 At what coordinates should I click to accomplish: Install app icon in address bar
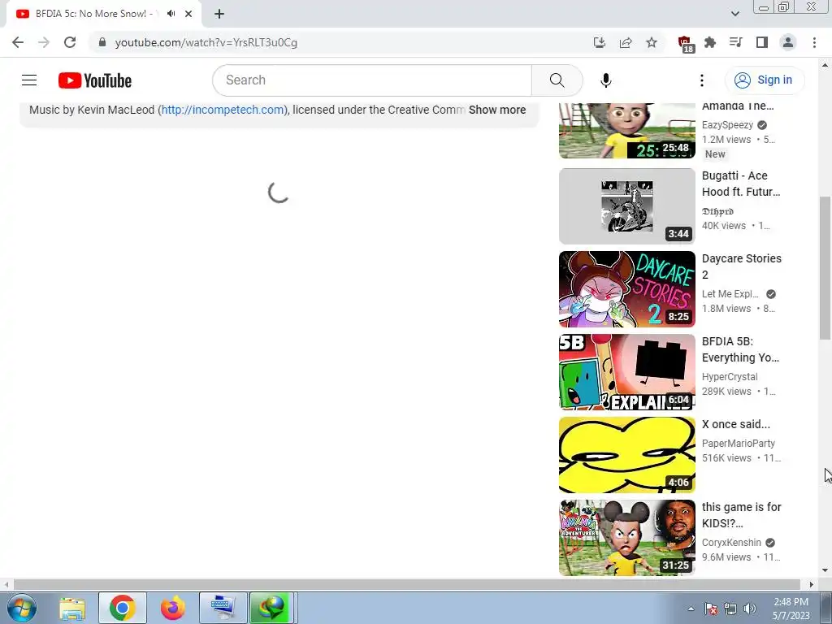pos(600,42)
